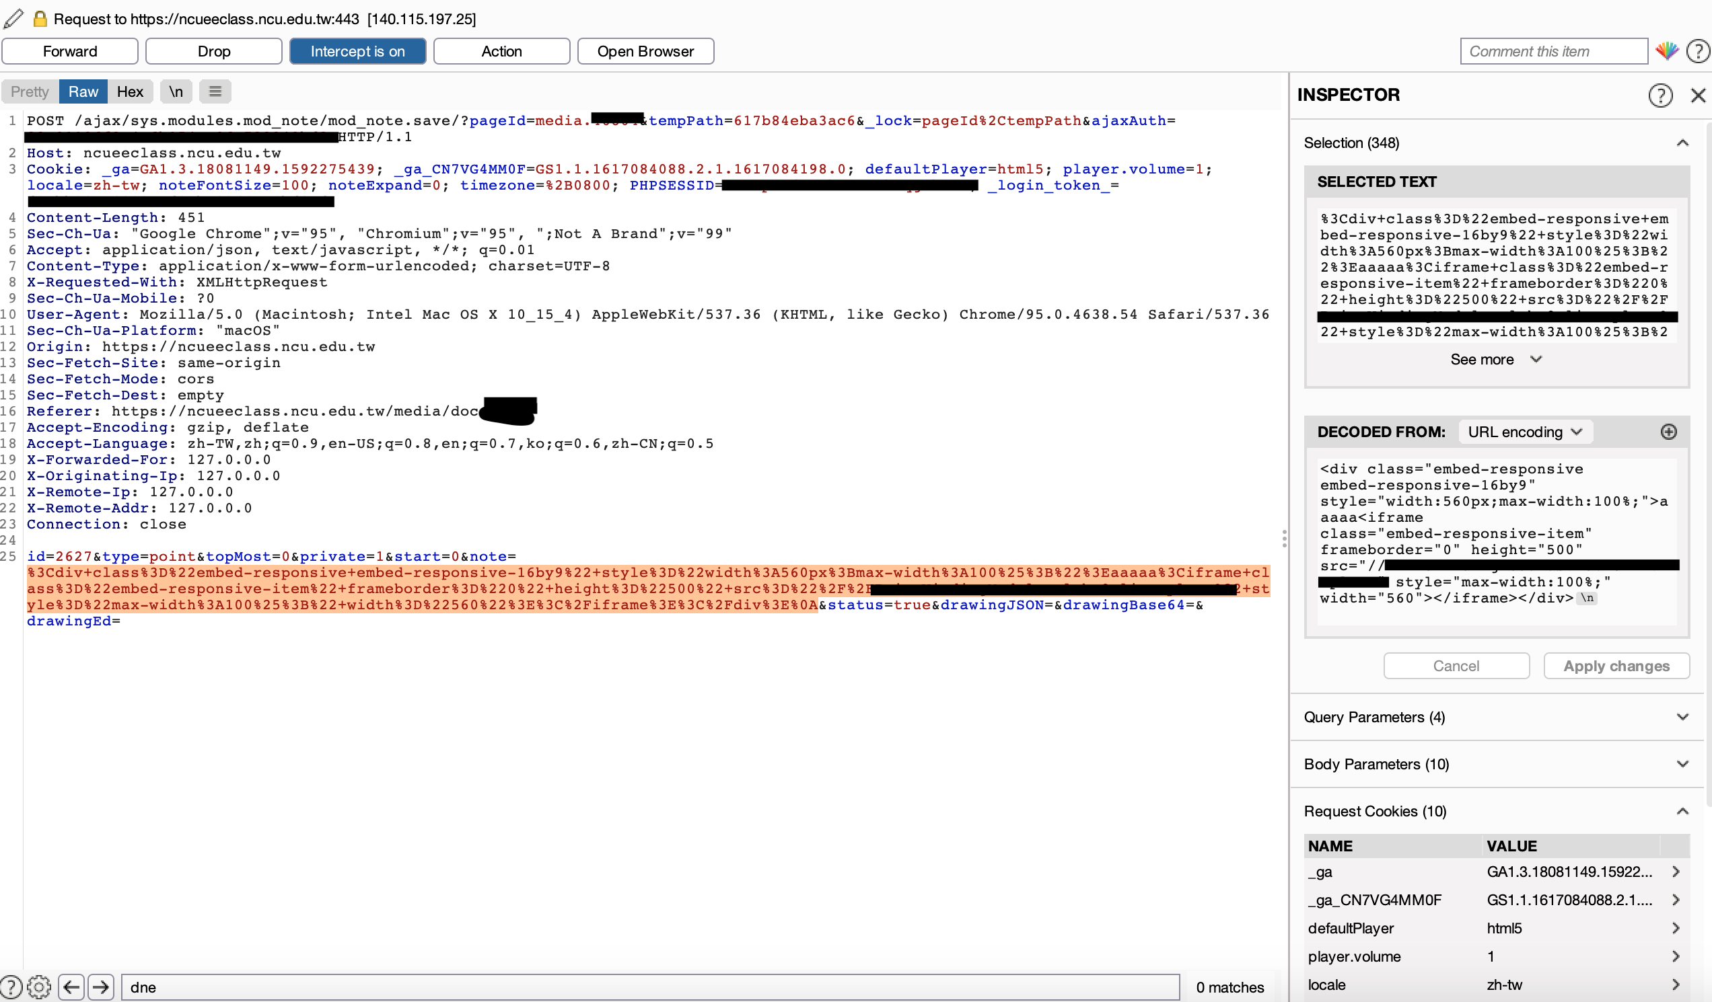
Task: Click the add decoder plus icon
Action: (x=1668, y=432)
